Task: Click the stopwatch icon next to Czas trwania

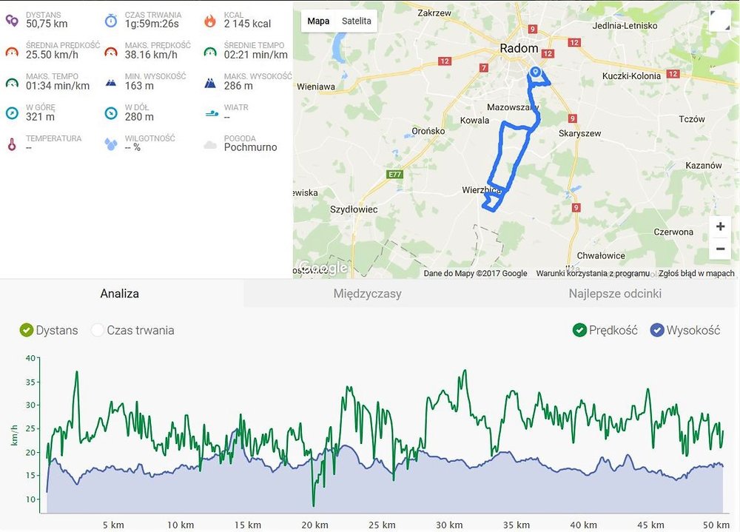Action: click(x=111, y=21)
